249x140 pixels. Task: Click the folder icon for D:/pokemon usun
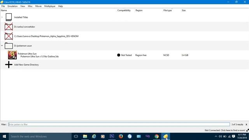tap(9, 46)
